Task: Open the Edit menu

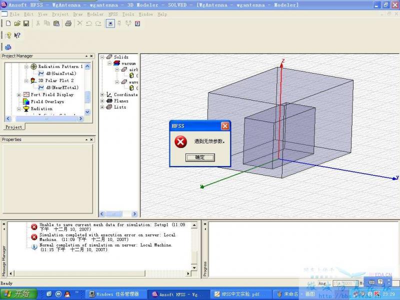Action: tap(28, 14)
